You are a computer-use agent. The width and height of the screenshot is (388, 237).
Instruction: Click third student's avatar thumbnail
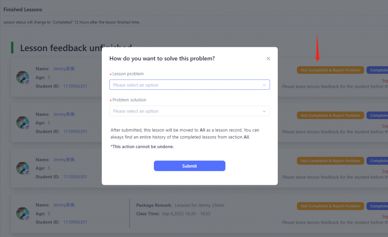coord(22,168)
